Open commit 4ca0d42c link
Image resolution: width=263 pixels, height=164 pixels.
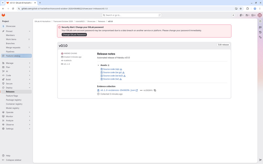68,61
